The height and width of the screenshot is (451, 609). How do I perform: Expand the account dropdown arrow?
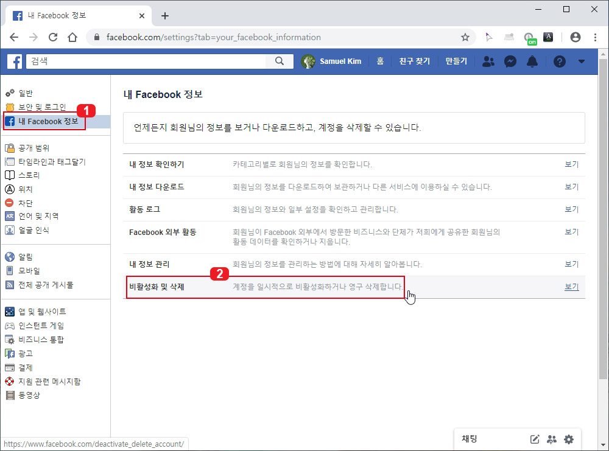(582, 61)
